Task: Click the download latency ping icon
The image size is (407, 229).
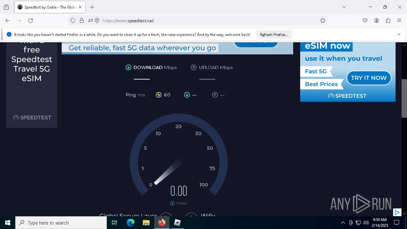Action: [x=187, y=95]
